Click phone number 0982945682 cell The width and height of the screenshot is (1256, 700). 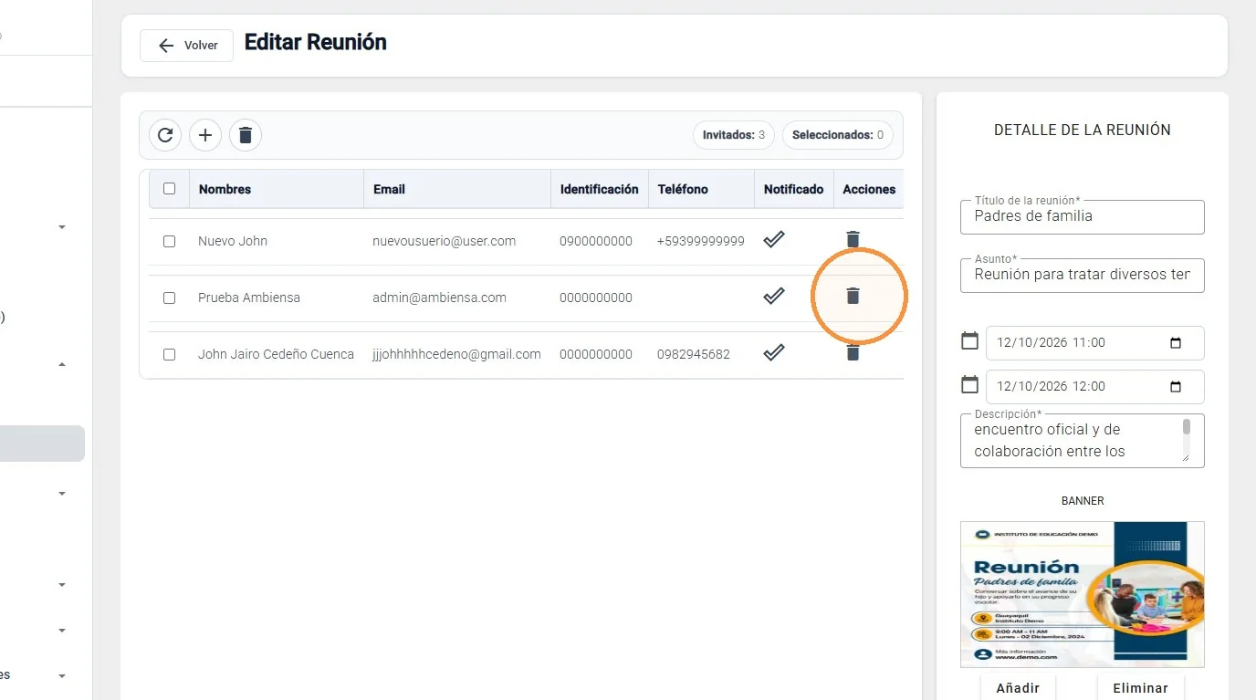[x=694, y=354]
